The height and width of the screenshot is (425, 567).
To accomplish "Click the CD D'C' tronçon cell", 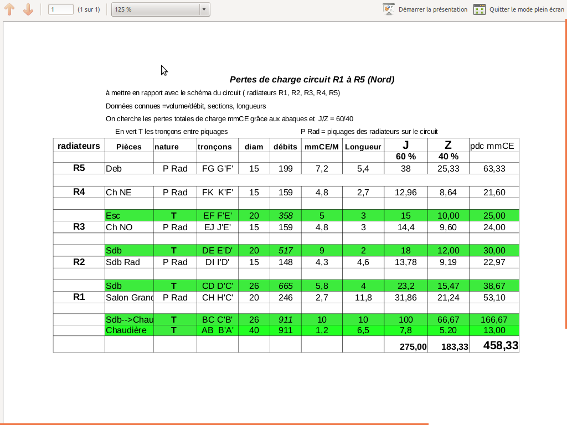I will tap(217, 286).
